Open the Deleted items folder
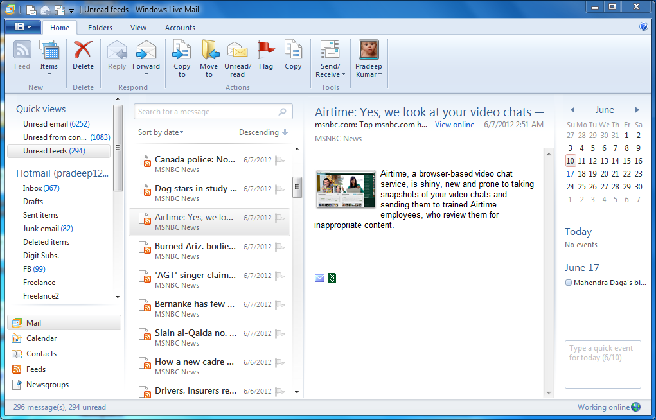656x420 pixels. tap(46, 242)
